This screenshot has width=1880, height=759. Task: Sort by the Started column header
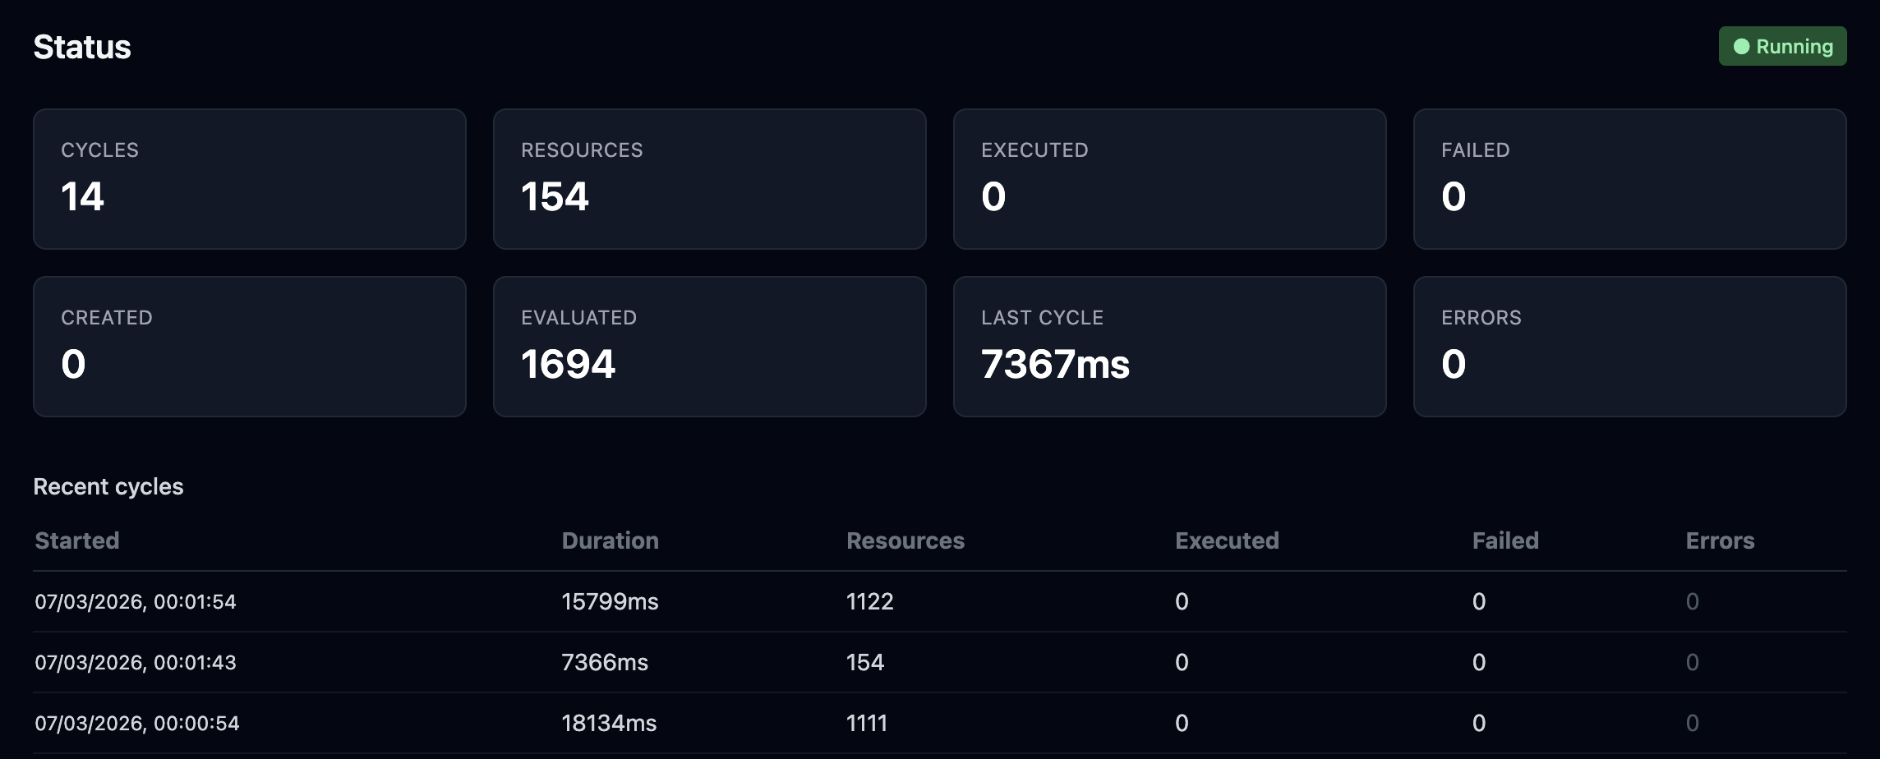coord(77,540)
